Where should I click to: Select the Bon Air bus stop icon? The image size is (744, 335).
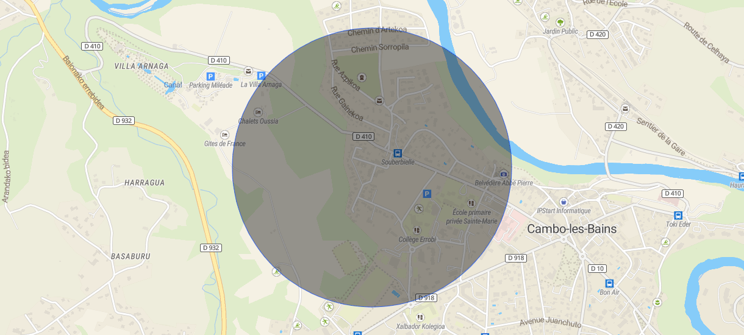(x=609, y=283)
